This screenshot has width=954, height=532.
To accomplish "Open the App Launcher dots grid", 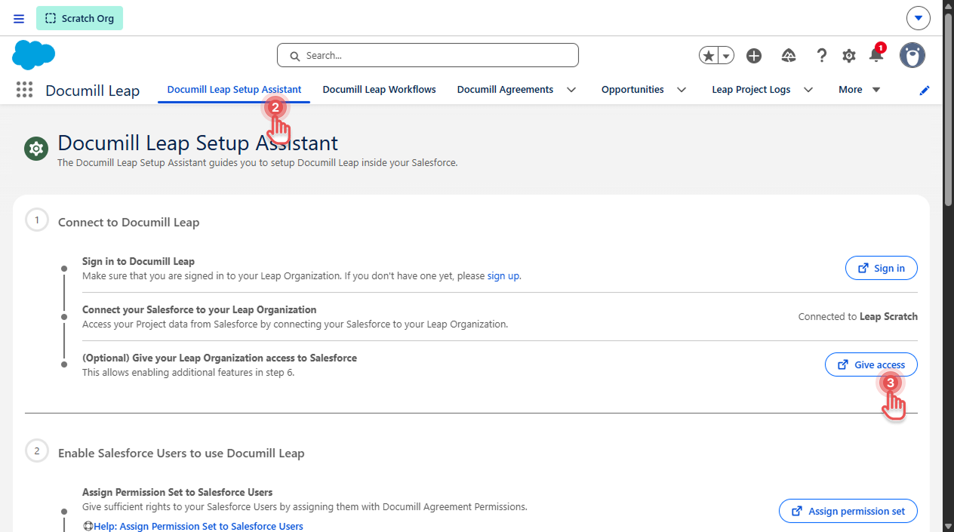I will point(24,90).
